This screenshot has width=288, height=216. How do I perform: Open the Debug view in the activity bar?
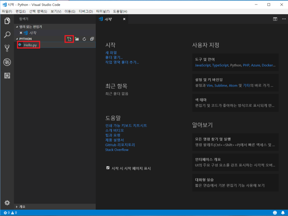(7, 62)
